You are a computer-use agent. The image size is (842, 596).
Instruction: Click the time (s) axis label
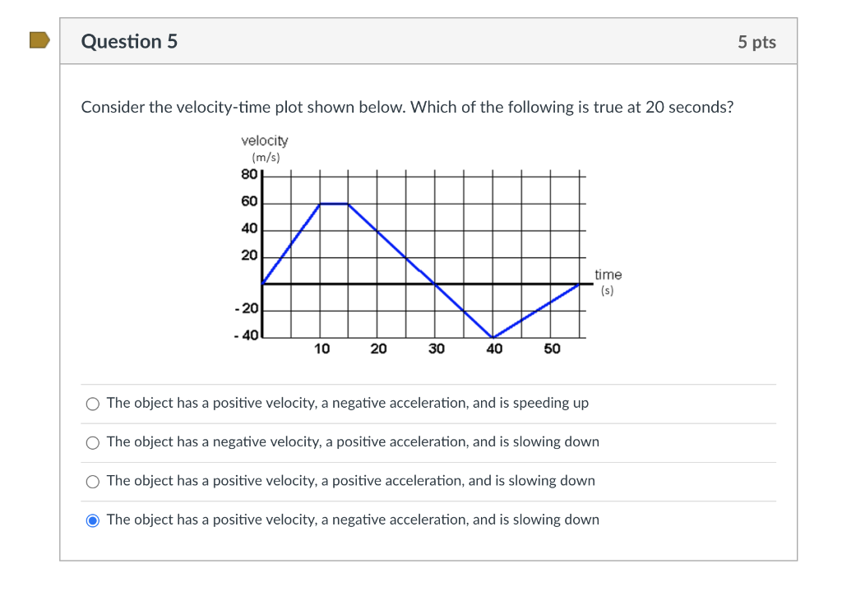click(x=608, y=282)
